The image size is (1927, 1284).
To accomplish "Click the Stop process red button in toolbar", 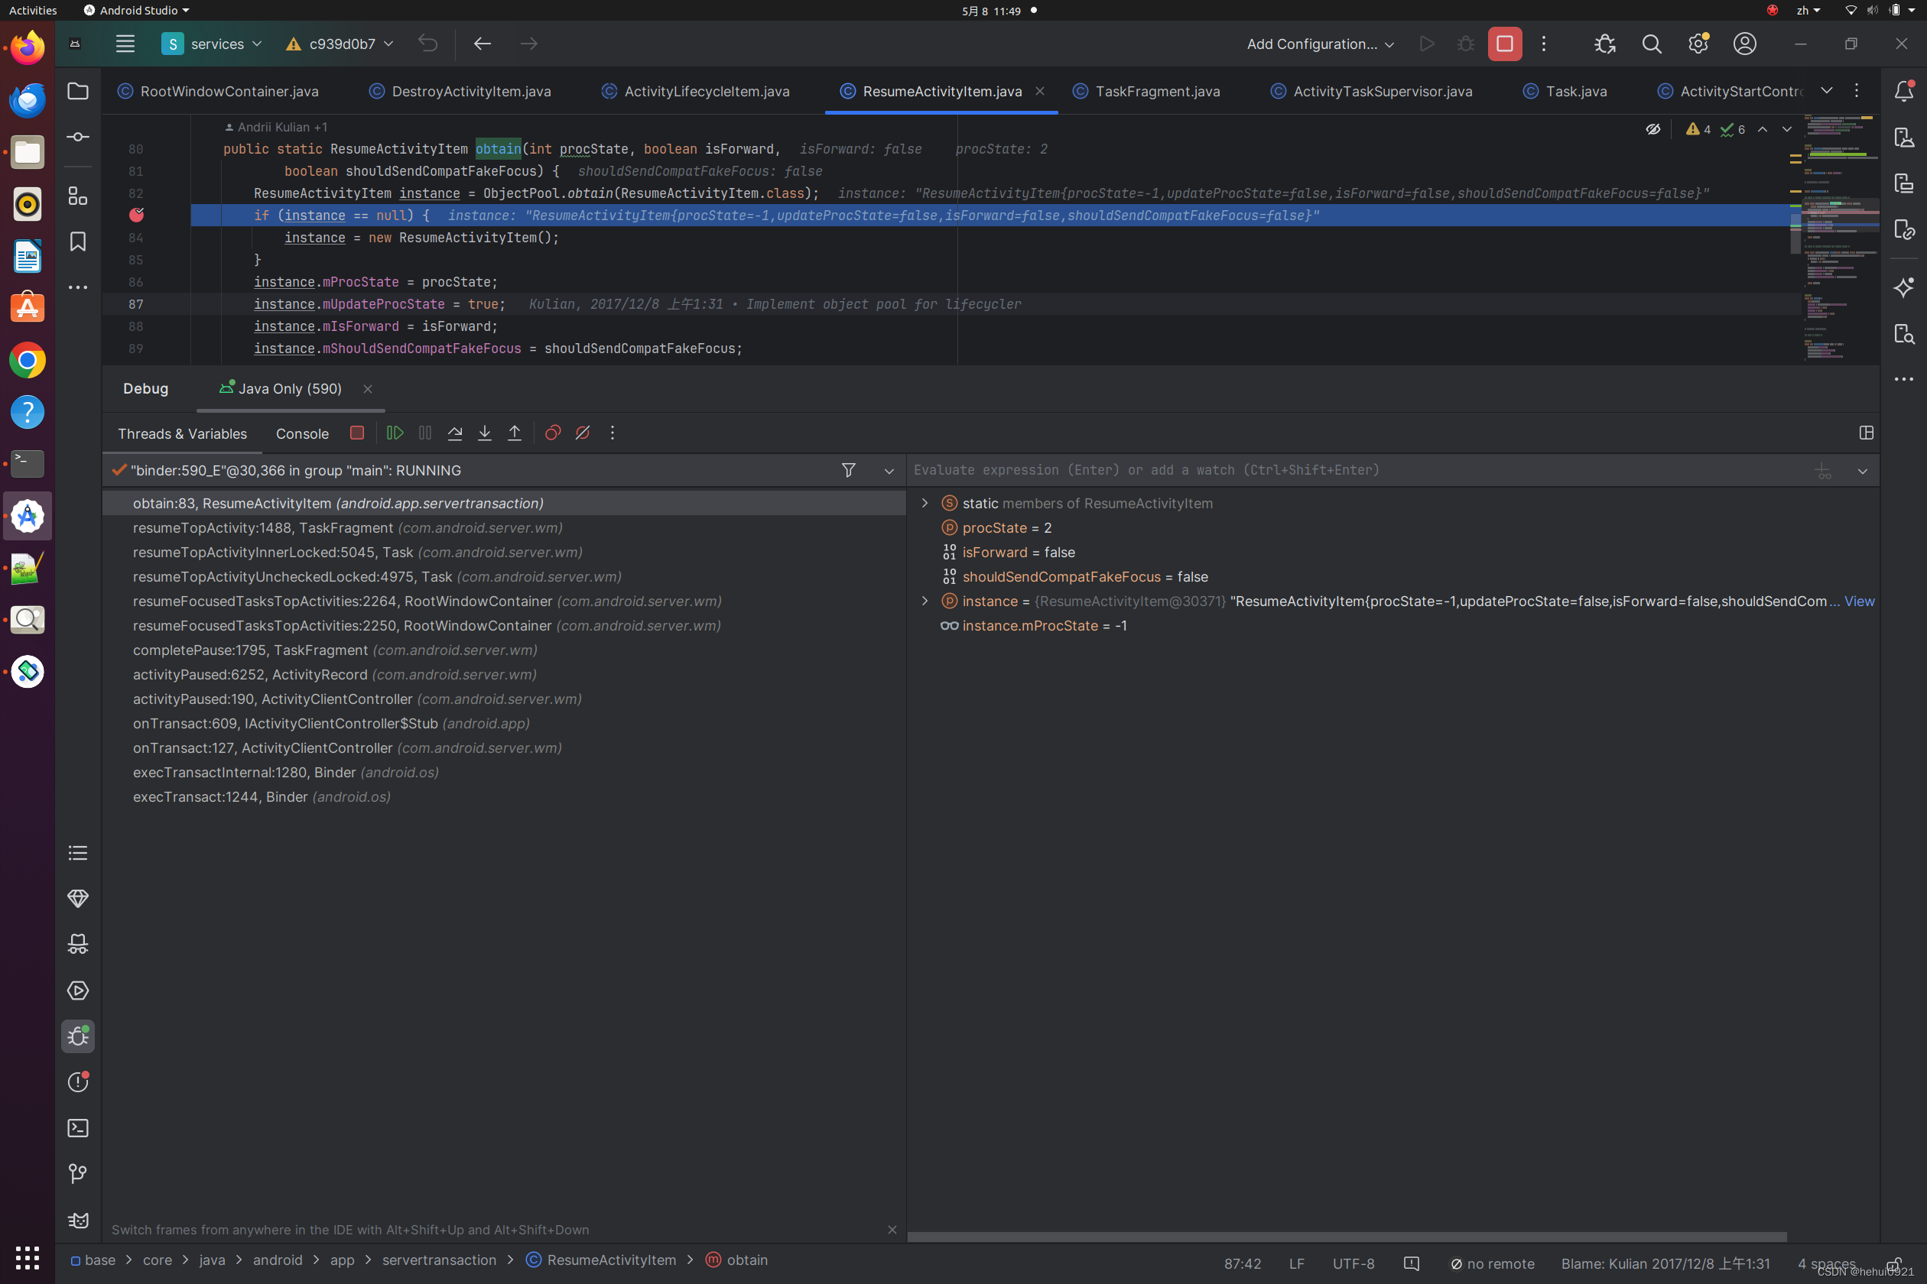I will tap(1504, 44).
